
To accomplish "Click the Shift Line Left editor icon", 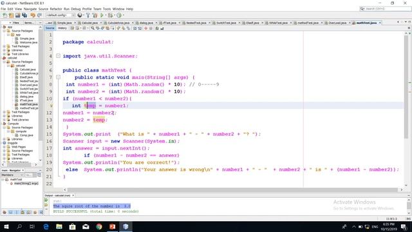I will (135, 28).
